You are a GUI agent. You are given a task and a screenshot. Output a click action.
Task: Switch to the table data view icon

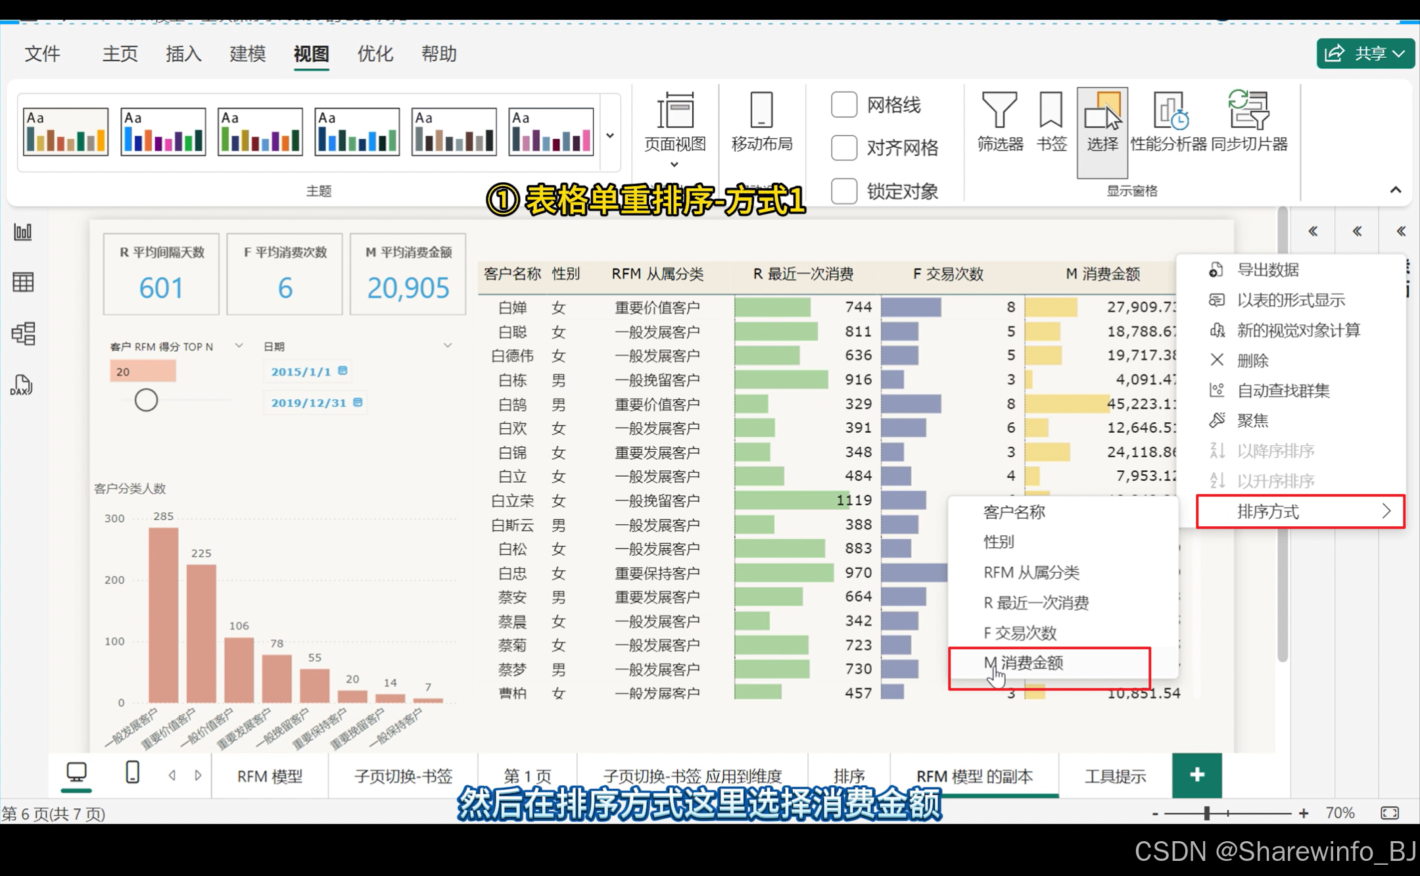coord(23,282)
